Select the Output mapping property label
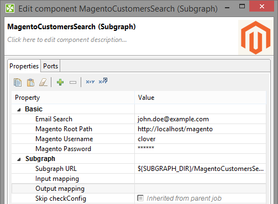Viewport: 278px width, 204px height. 60,189
